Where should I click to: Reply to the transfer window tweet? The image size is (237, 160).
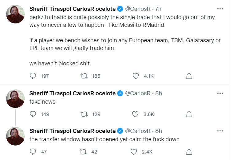(33, 152)
